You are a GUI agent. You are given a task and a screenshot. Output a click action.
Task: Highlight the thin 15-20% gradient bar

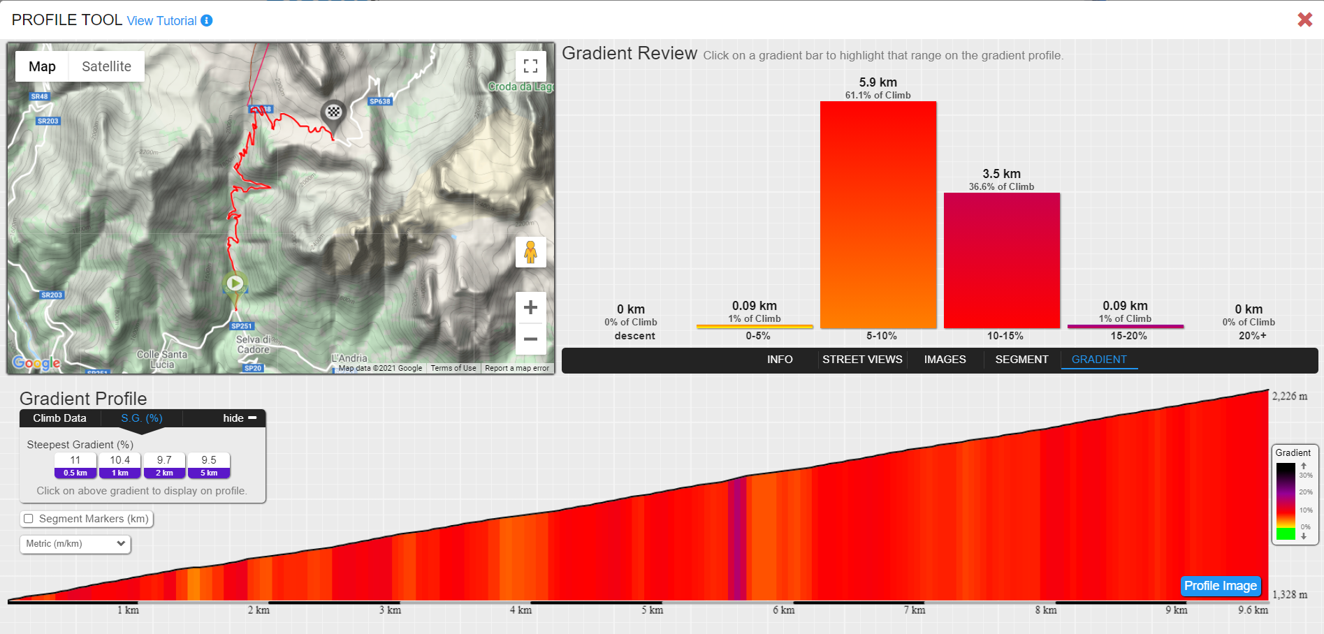click(1126, 326)
